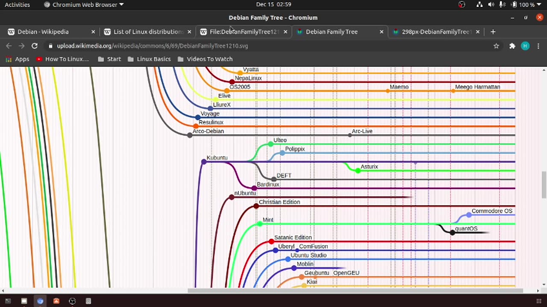Open the OBS icon in taskbar
547x307 pixels.
pyautogui.click(x=72, y=301)
